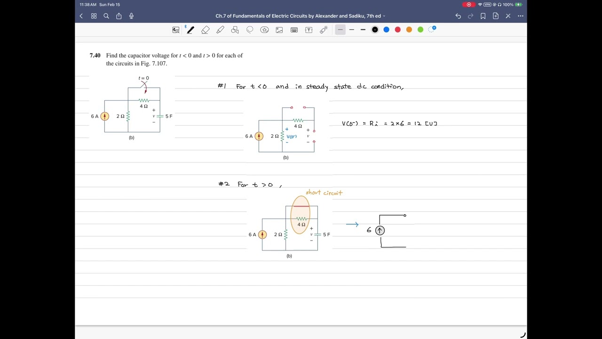Choose the medium stroke width
The height and width of the screenshot is (339, 602).
[352, 30]
